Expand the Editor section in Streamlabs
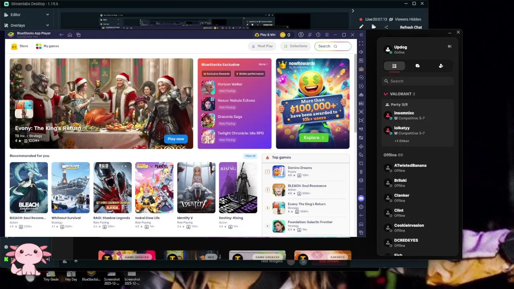 coord(26,15)
